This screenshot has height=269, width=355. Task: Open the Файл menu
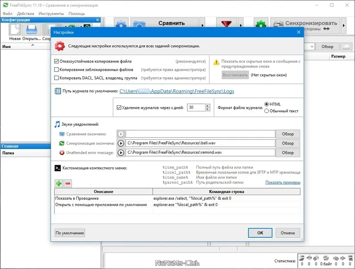pyautogui.click(x=8, y=14)
